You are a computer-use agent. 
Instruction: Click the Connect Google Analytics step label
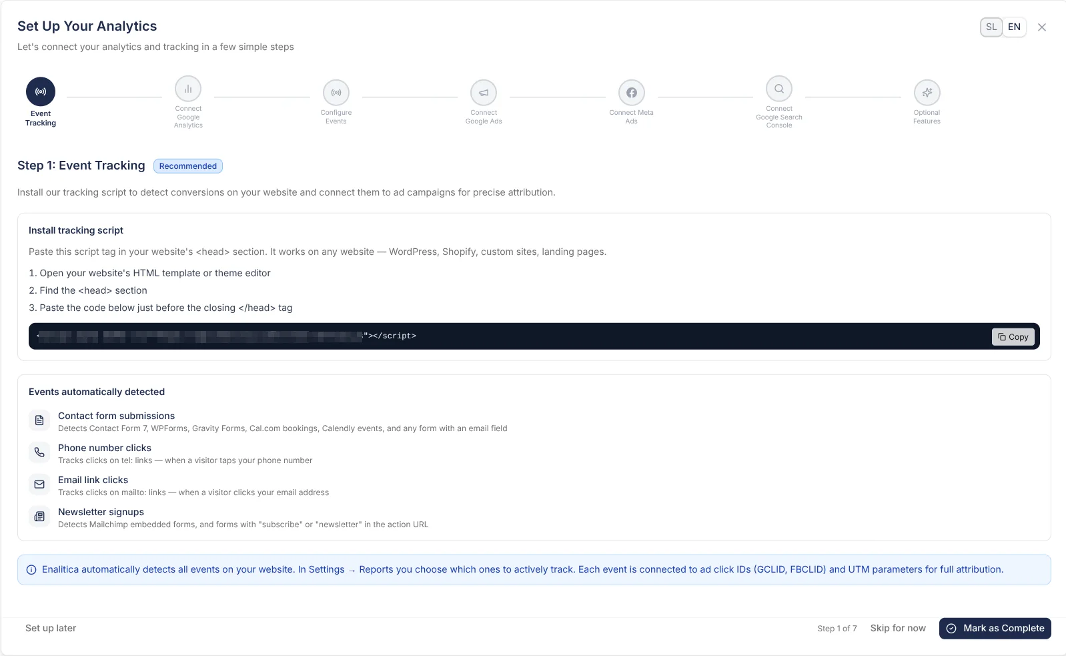click(188, 117)
